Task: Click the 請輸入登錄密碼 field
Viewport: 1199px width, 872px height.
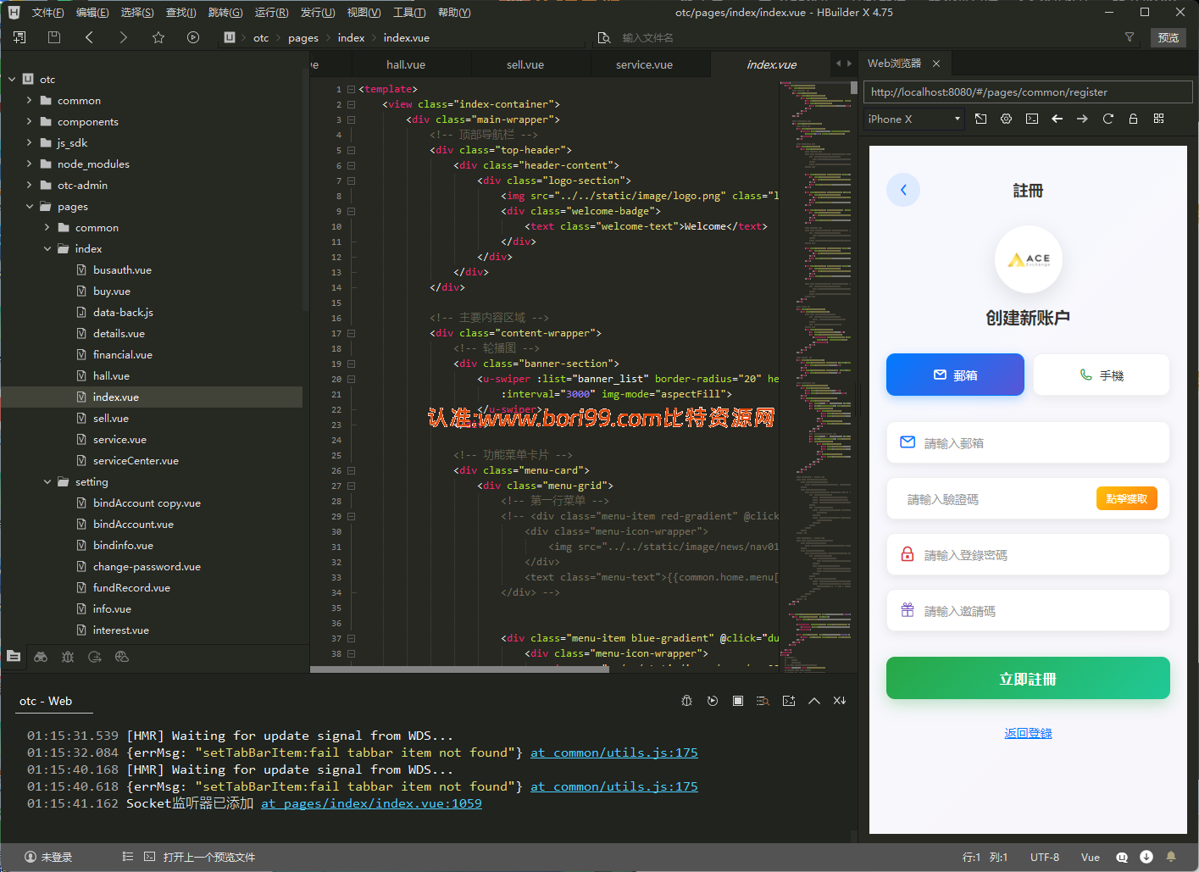Action: tap(1028, 555)
